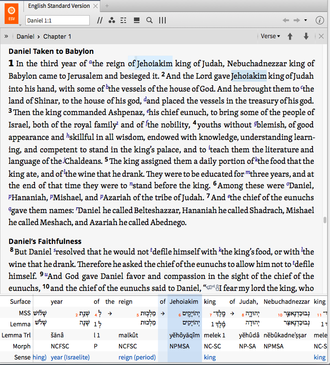Click footnote marker d before 'and placed'

pos(145,99)
